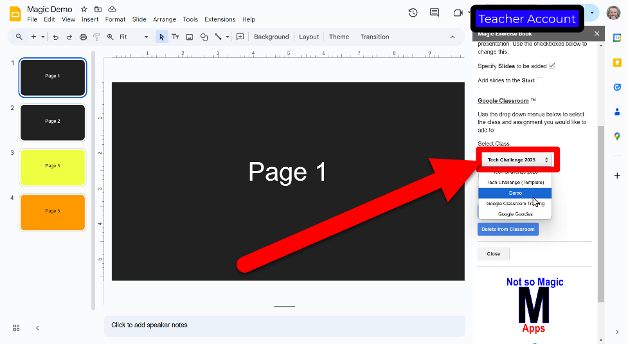Choose Google Classroom Training from the list

[515, 203]
